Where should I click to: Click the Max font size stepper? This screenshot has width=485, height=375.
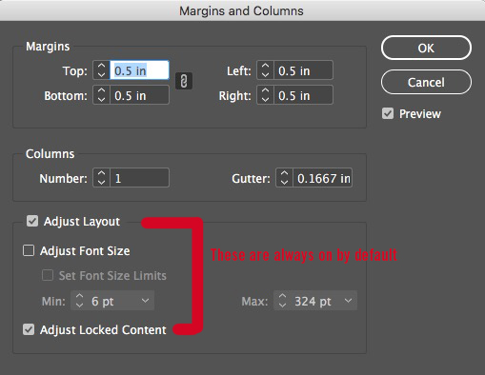282,301
